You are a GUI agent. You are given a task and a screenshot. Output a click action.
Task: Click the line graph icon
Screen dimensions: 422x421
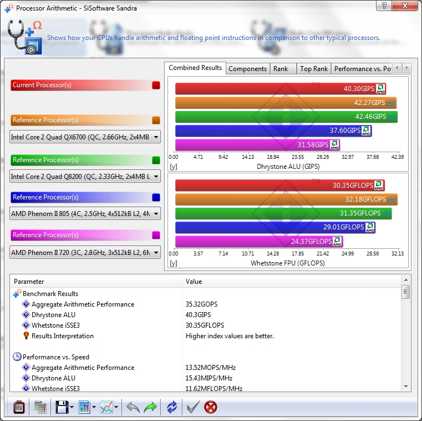pyautogui.click(x=106, y=407)
